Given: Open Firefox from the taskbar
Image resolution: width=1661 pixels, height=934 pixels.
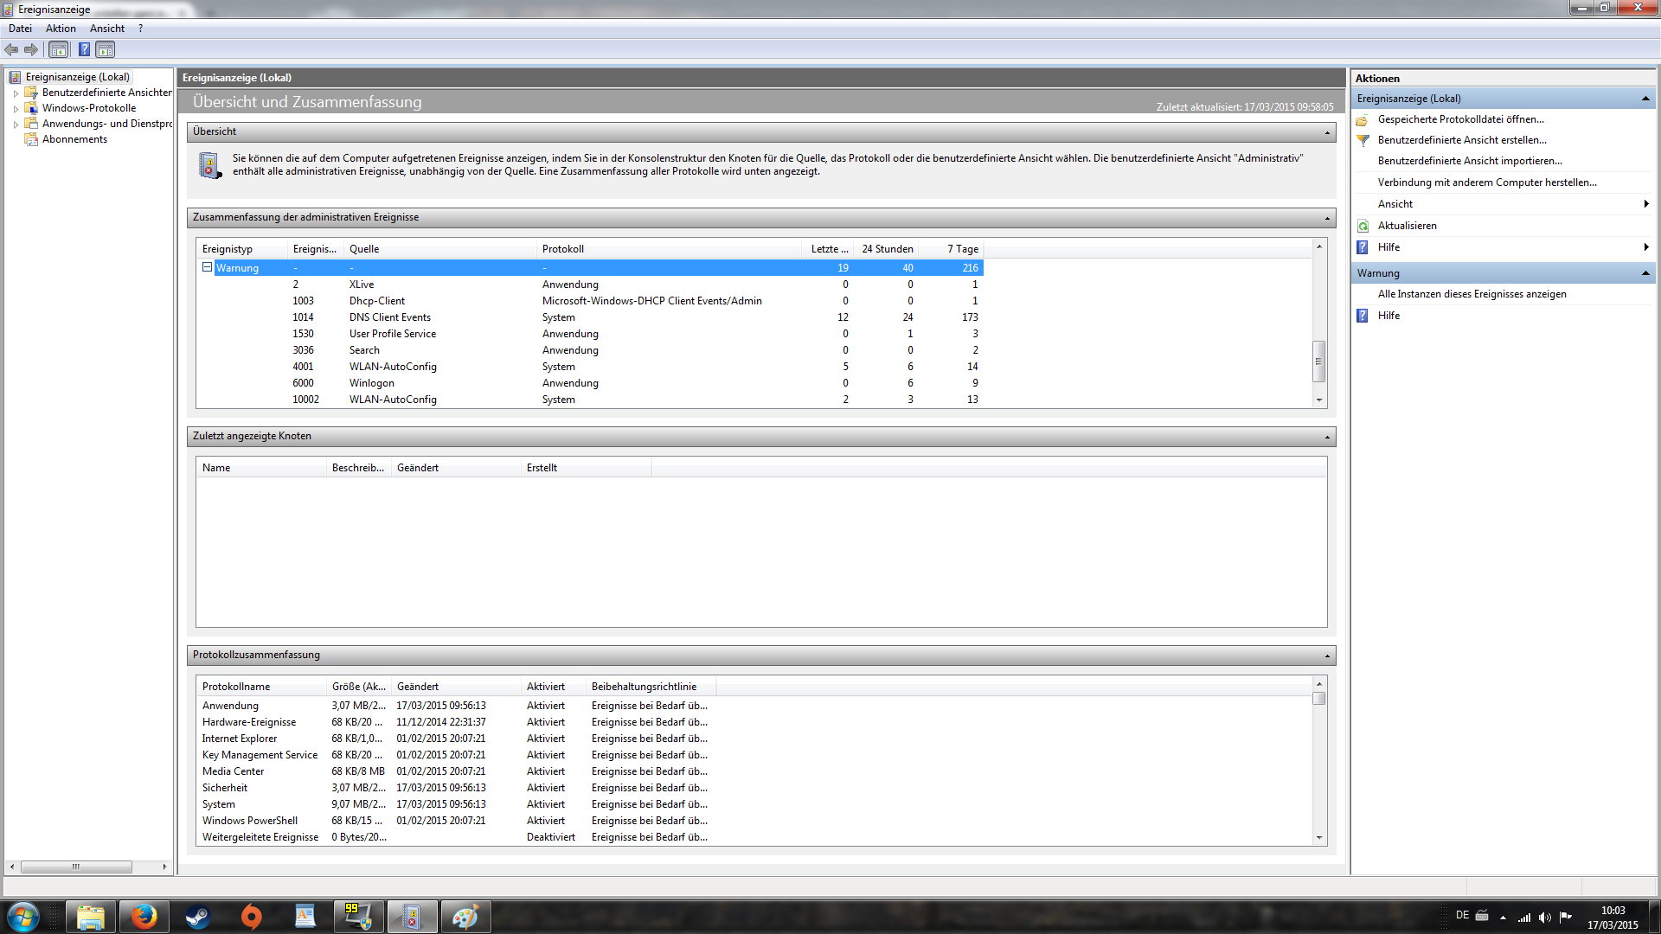Looking at the screenshot, I should point(144,916).
